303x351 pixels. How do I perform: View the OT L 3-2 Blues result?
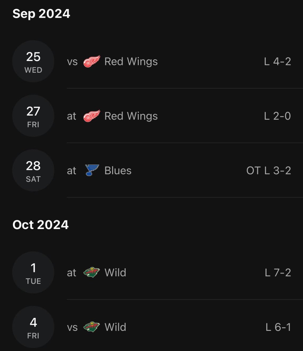tap(269, 170)
